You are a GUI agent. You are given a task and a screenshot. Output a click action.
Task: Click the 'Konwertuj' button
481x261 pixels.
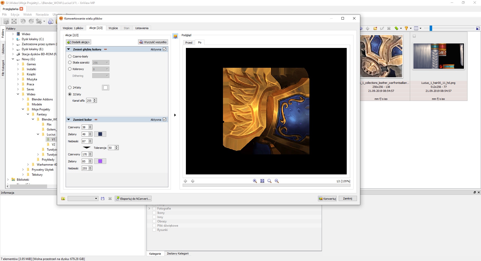pos(327,199)
